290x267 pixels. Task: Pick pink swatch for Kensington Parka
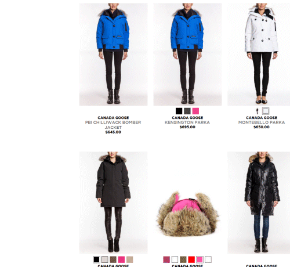point(195,111)
